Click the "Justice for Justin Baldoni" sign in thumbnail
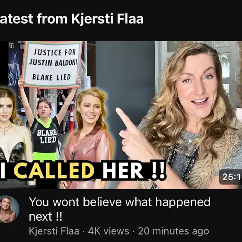Viewport: 242px width, 242px height. click(52, 65)
